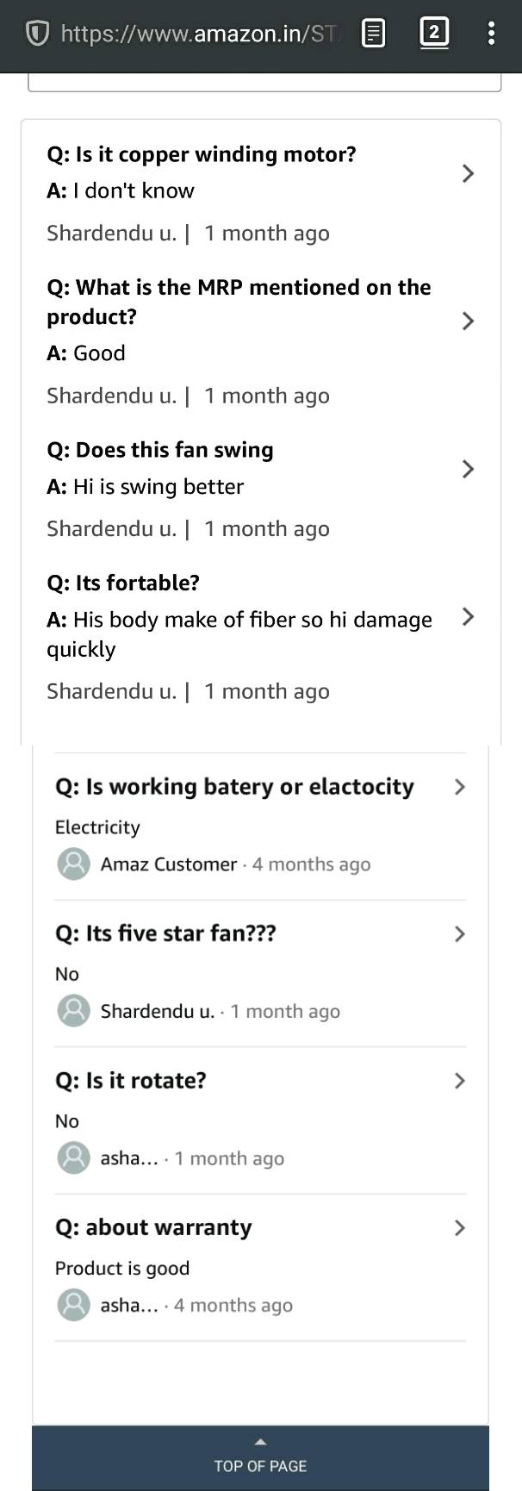Click the up arrow above TOP OF PAGE

(260, 1441)
